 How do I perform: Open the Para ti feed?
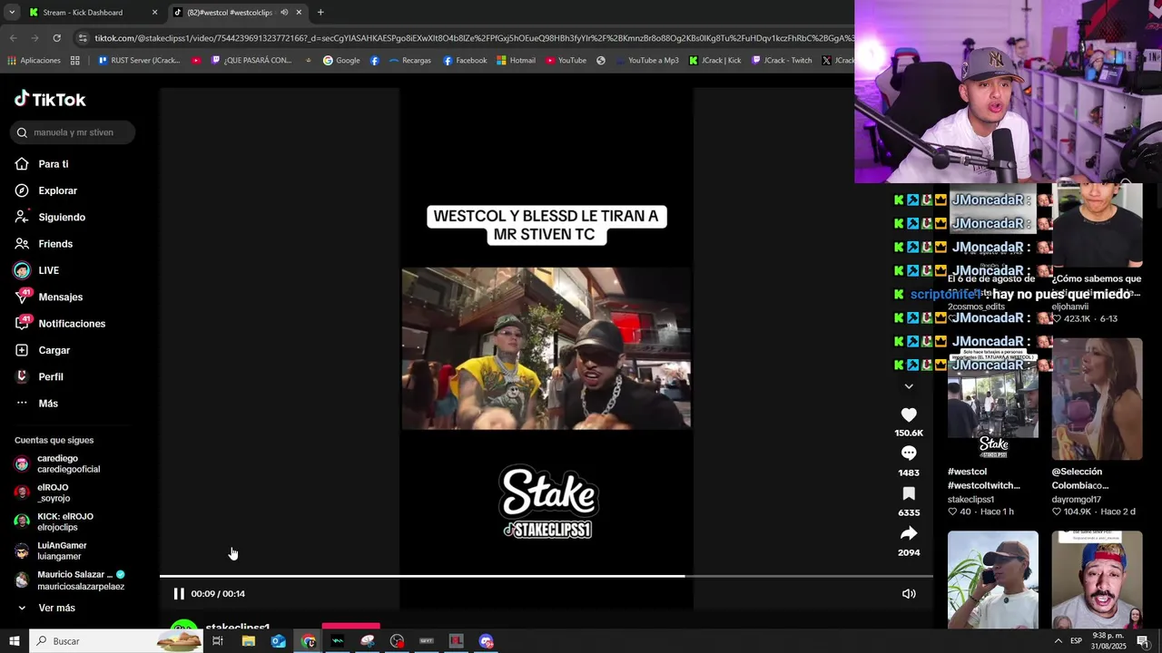pyautogui.click(x=54, y=164)
